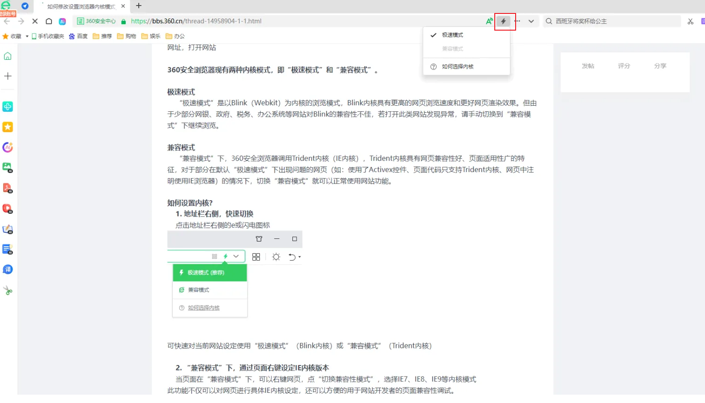Viewport: 705px width, 403px height.
Task: Click the 点击地址栏右侧的e或闪电图标 text
Action: (223, 225)
